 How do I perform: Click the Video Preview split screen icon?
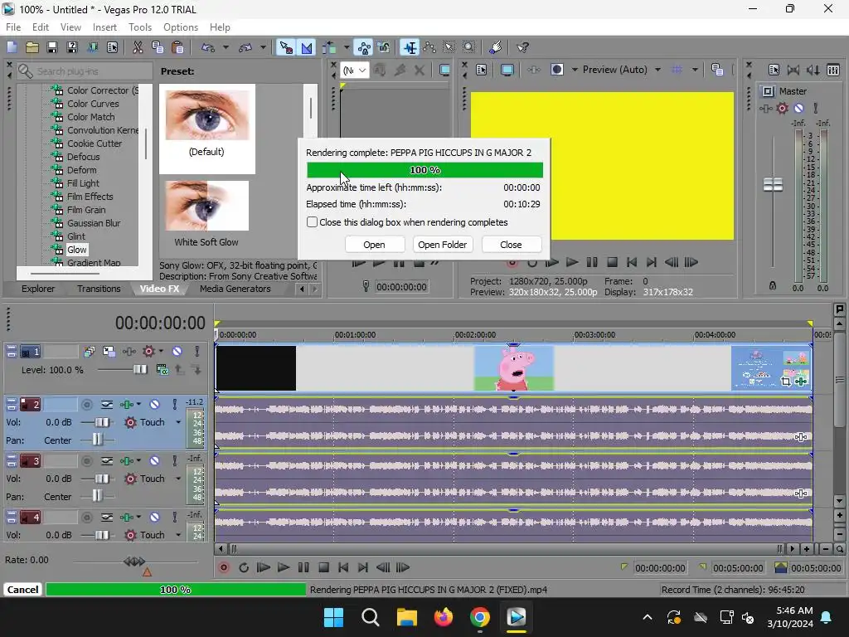[x=557, y=70]
